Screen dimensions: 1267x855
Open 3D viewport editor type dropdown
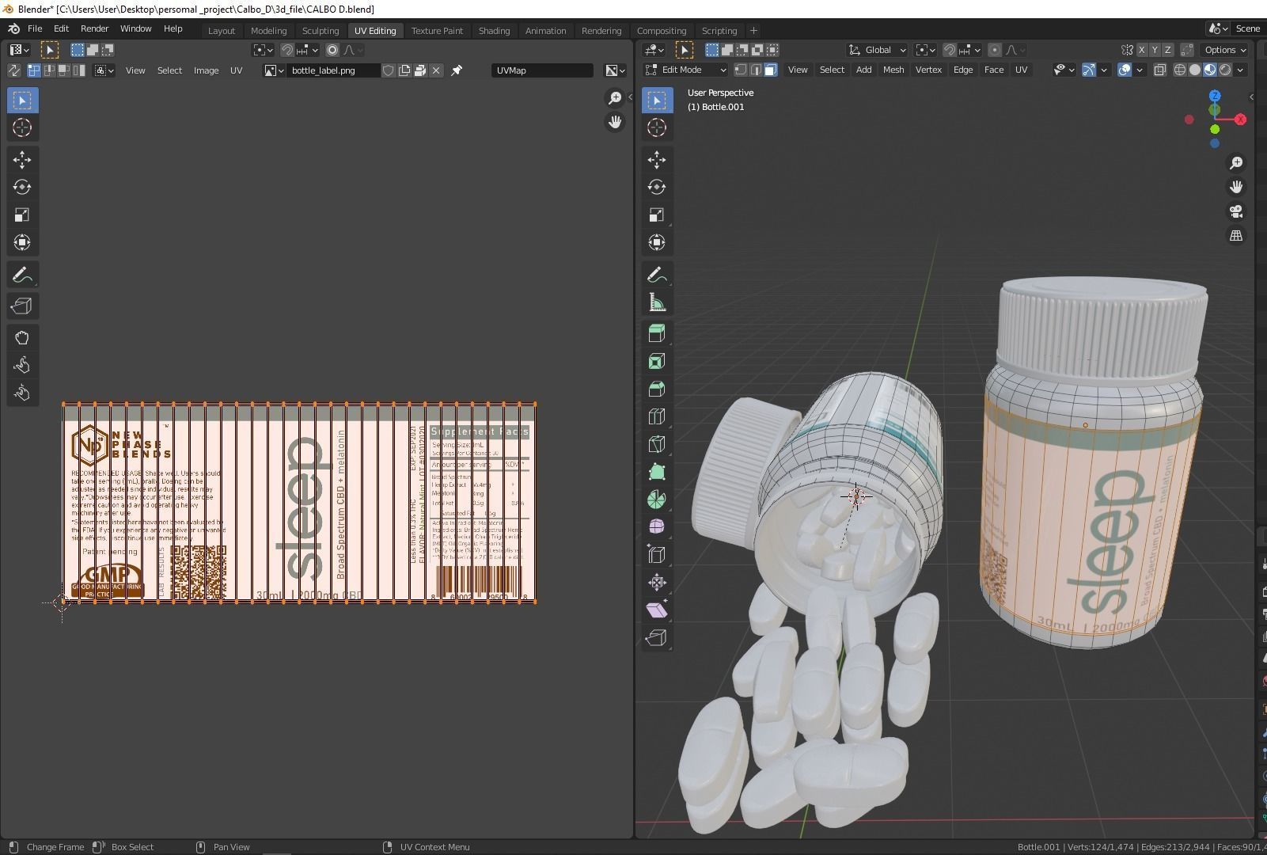pos(654,50)
